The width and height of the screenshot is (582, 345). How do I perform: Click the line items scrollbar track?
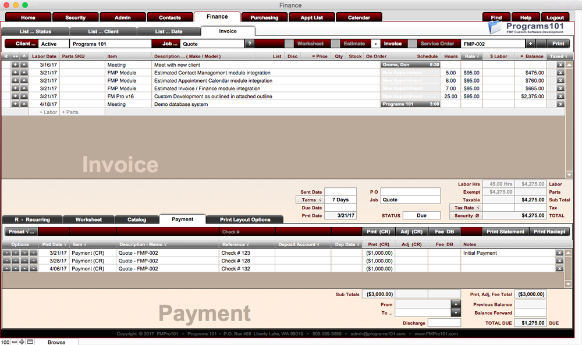[x=569, y=119]
